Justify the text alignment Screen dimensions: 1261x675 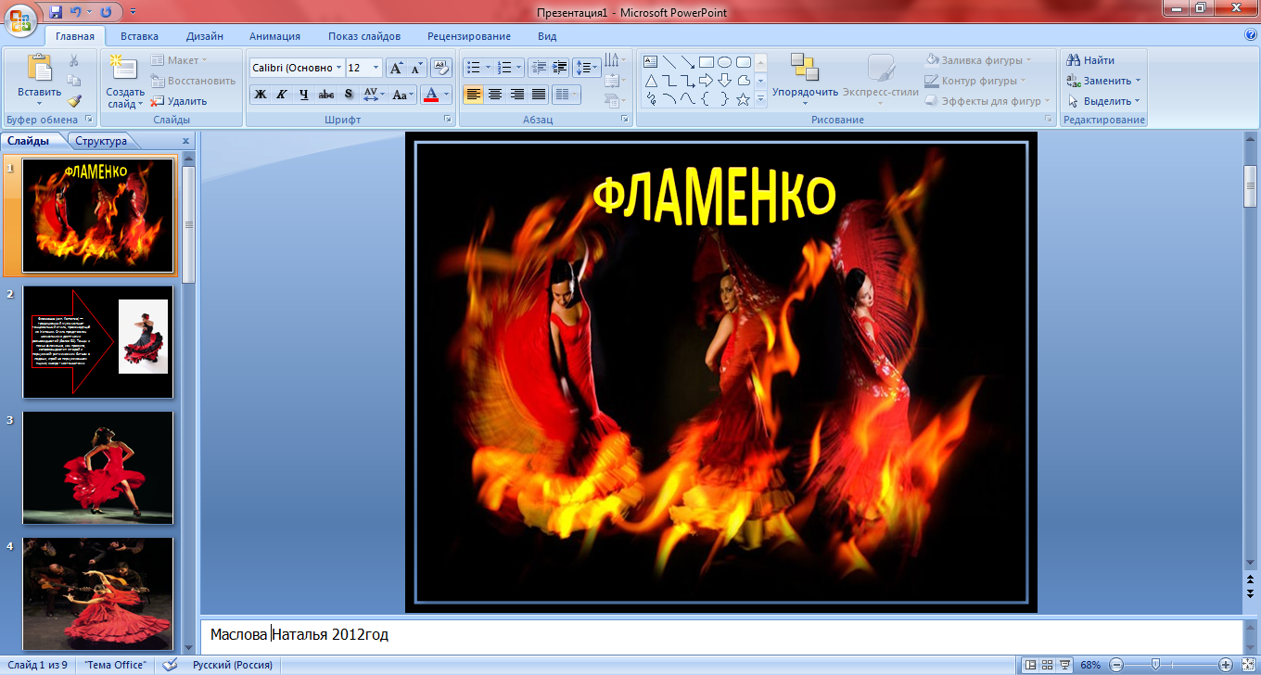[539, 95]
